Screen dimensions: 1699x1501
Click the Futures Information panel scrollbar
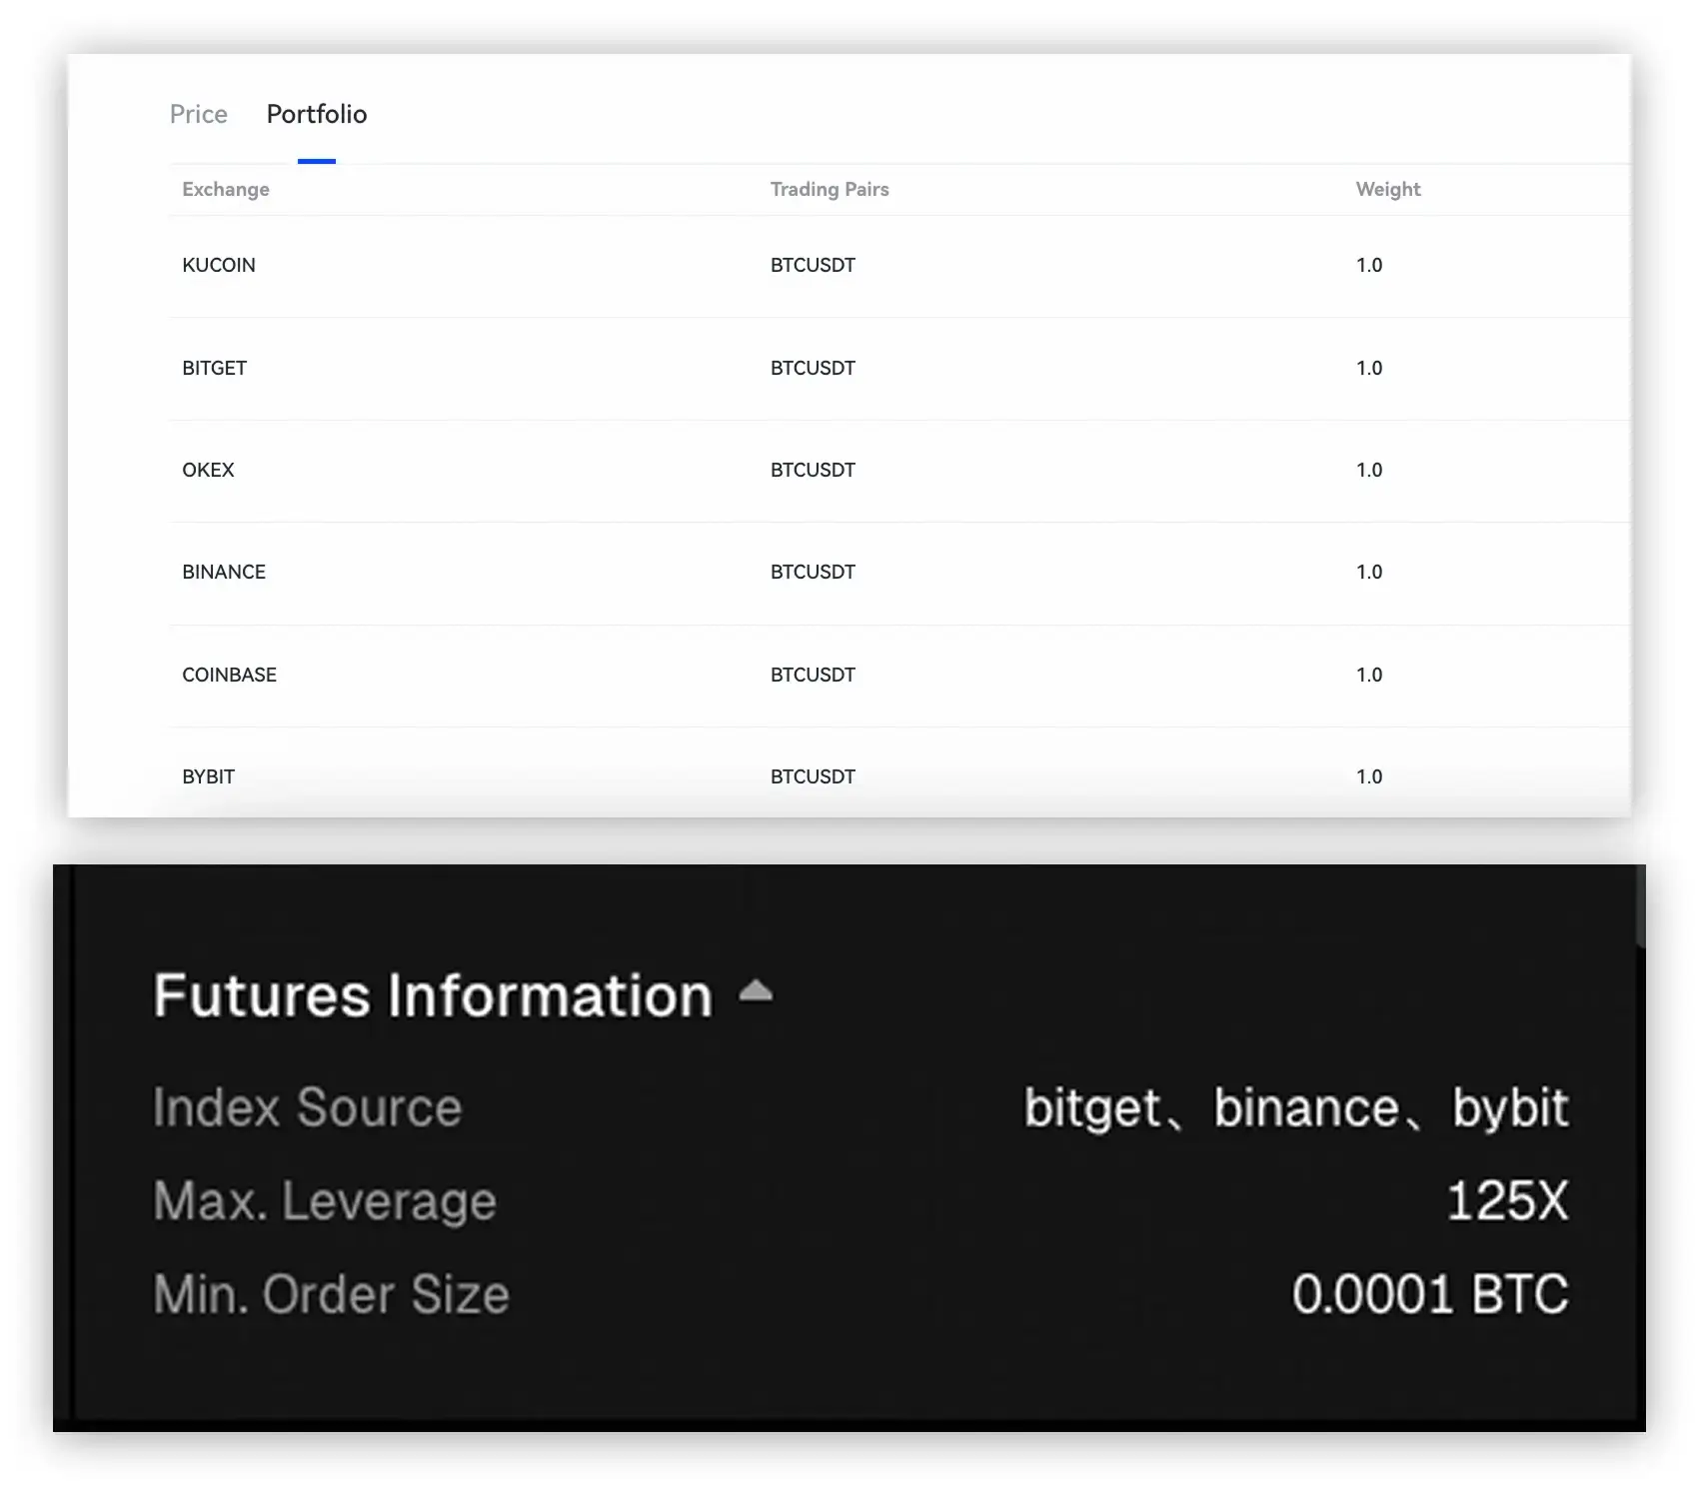click(1640, 906)
